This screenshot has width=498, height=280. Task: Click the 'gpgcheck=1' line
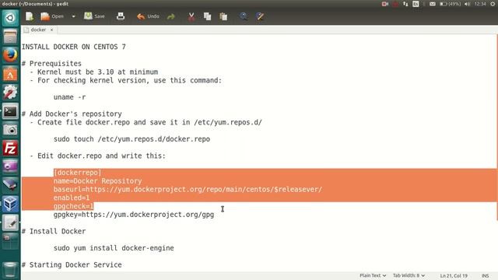[73, 206]
